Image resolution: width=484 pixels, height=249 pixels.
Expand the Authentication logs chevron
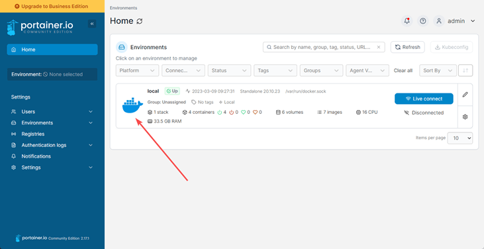(91, 145)
